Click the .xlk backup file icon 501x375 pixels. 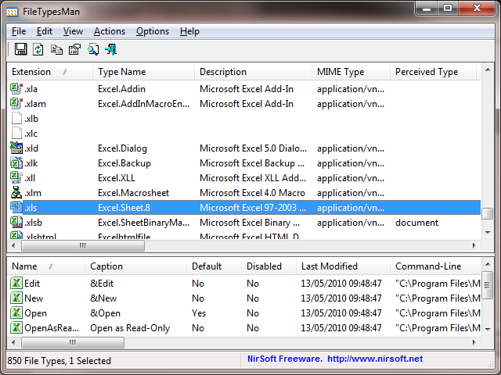point(16,163)
